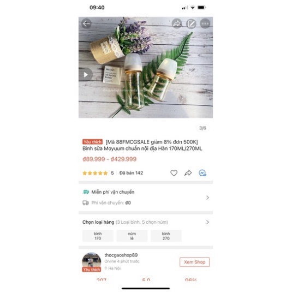Screen dimensions: 292x292
Task: Select the núm lẻ variant
Action: coord(132,236)
